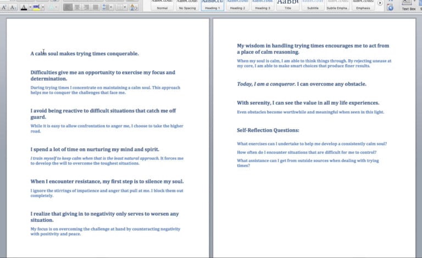Justify the paragraph text
Image resolution: width=422 pixels, height=258 pixels.
tap(95, 7)
